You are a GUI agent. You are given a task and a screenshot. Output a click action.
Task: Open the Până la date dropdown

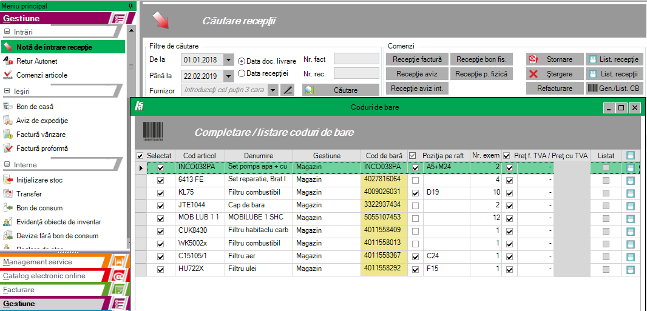[229, 76]
